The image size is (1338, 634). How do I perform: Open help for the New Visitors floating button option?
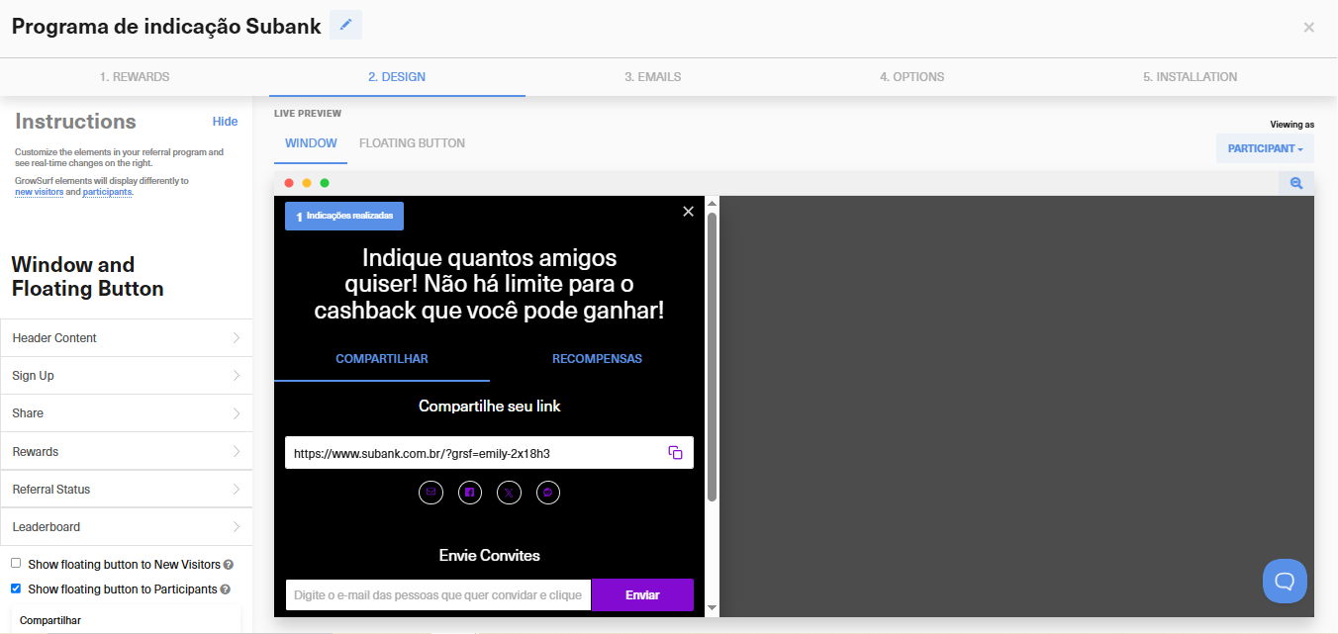[x=229, y=565]
